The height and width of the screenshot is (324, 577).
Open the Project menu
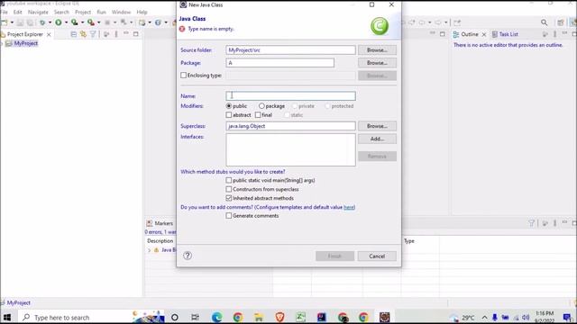click(83, 12)
